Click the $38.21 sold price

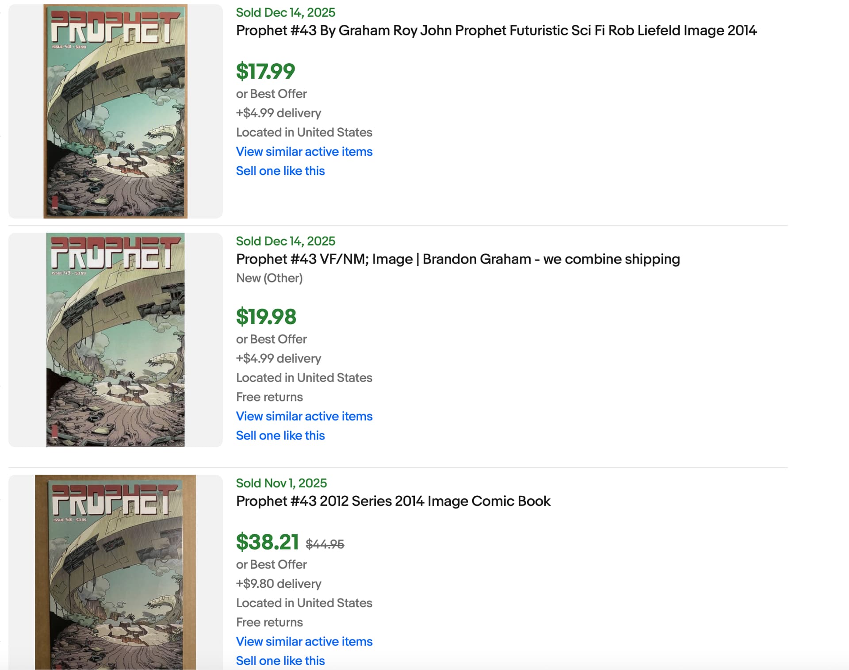[268, 542]
